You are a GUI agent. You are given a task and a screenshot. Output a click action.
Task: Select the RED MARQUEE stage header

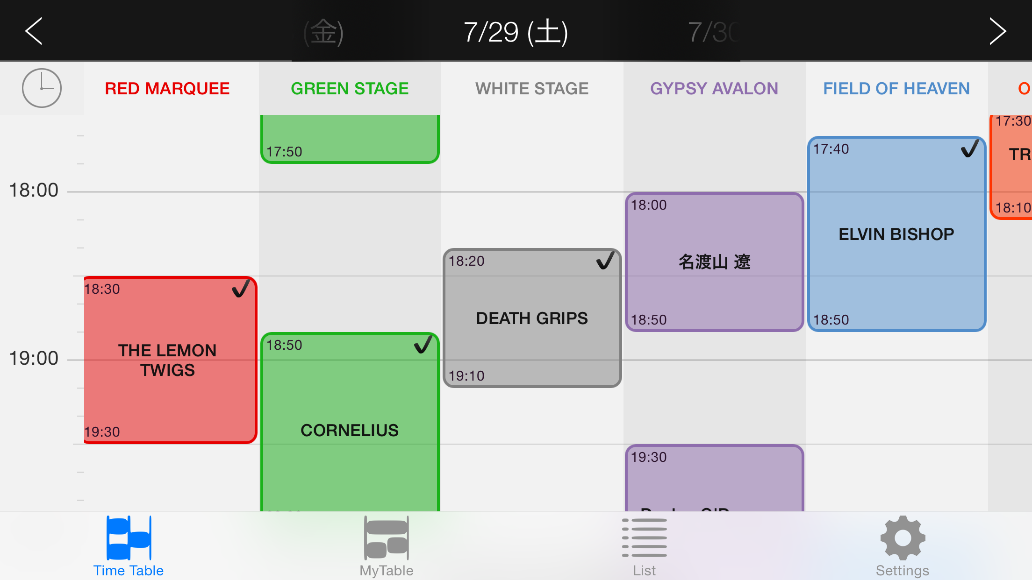[x=167, y=88]
